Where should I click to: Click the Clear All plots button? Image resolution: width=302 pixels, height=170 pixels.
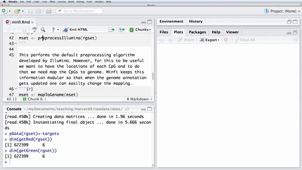pyautogui.click(x=244, y=40)
